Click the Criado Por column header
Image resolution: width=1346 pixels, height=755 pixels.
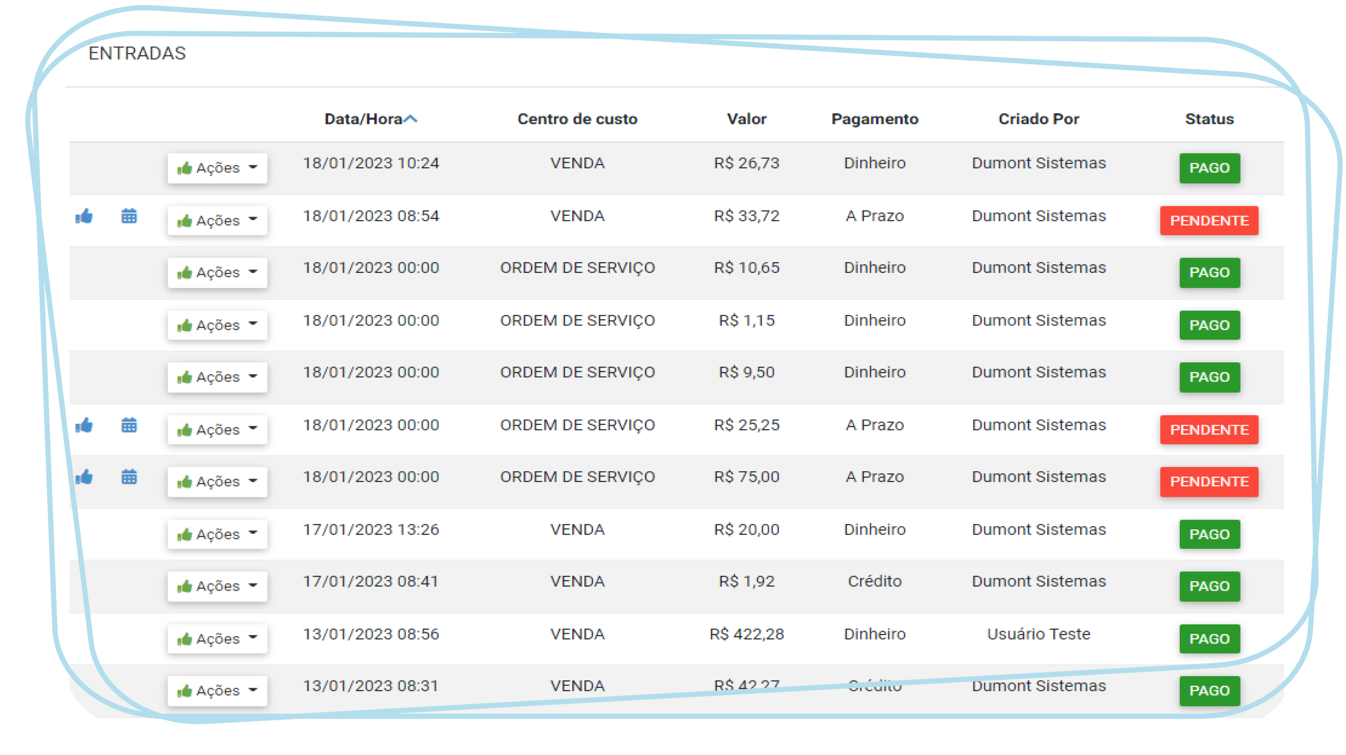1039,119
